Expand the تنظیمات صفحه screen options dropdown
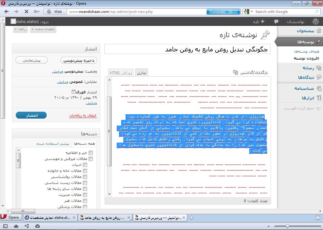323x230 pixels. point(43,29)
